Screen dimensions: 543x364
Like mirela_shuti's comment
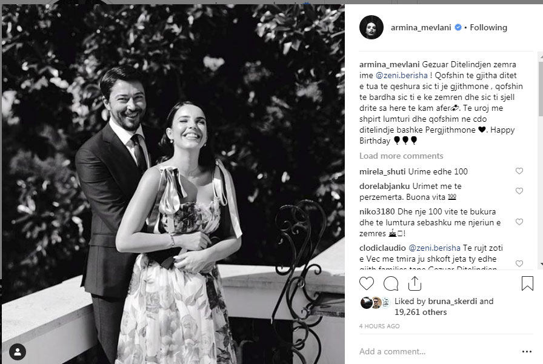point(519,171)
